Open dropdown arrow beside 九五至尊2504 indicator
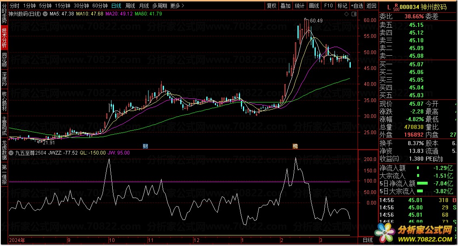459x246 pixels. (11, 153)
